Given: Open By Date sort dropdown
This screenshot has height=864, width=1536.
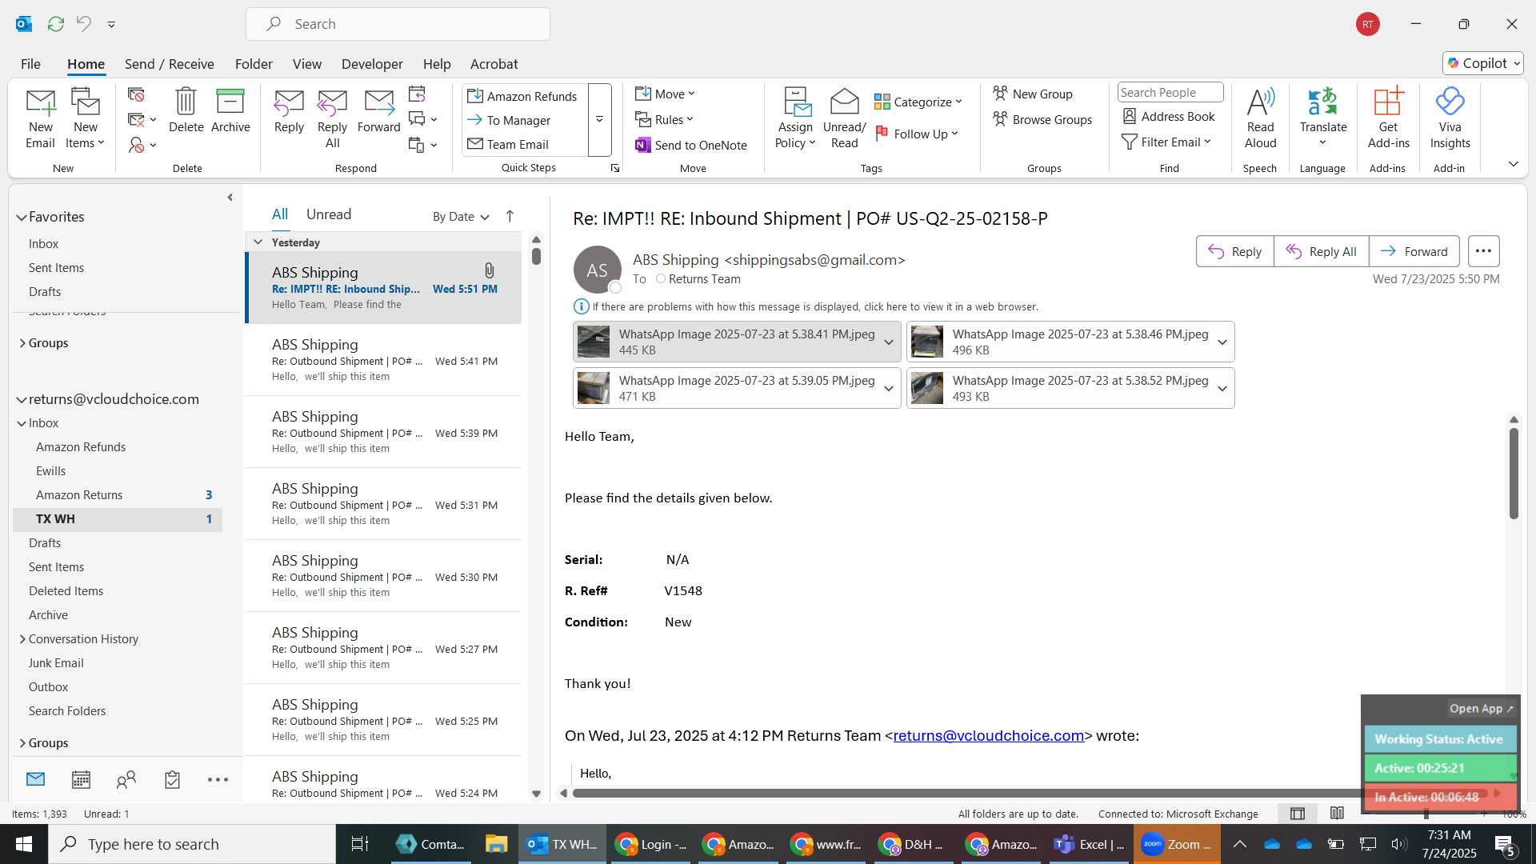Looking at the screenshot, I should tap(461, 216).
